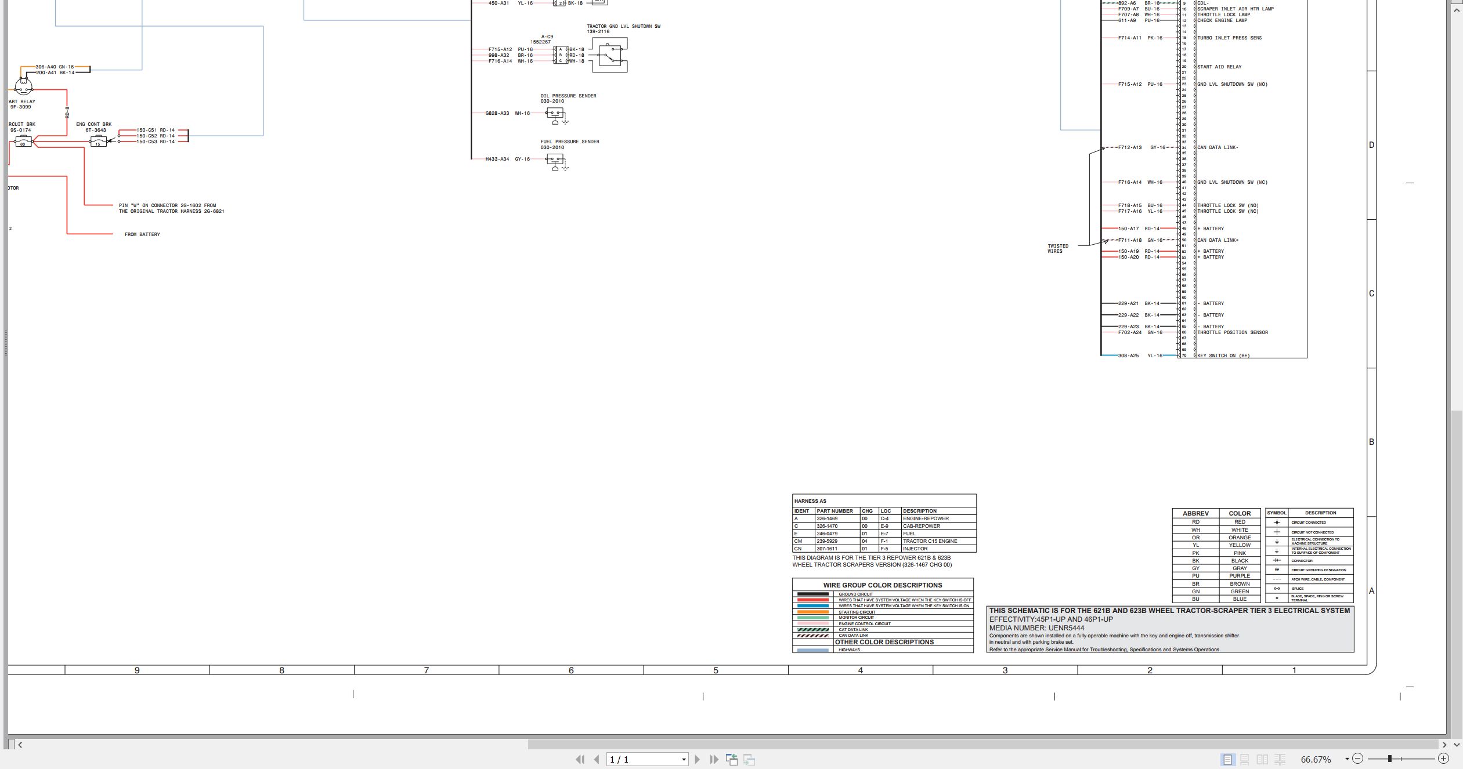1463x769 pixels.
Task: Click the GROUND CIRCUIT black color swatch
Action: click(812, 594)
